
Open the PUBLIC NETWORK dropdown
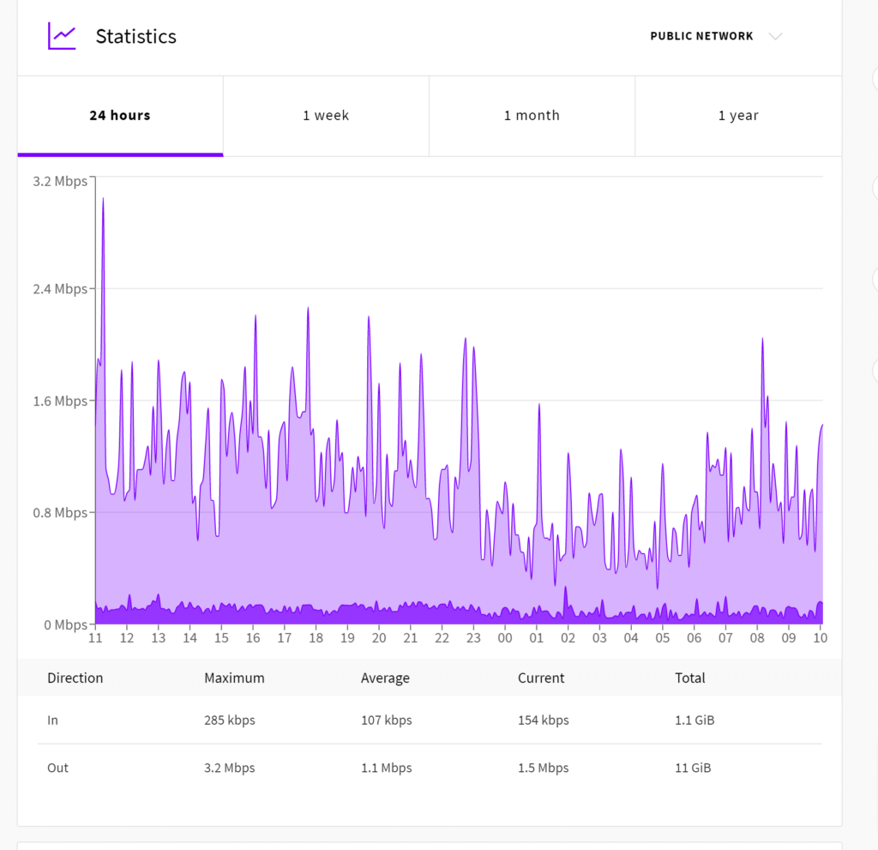point(701,36)
